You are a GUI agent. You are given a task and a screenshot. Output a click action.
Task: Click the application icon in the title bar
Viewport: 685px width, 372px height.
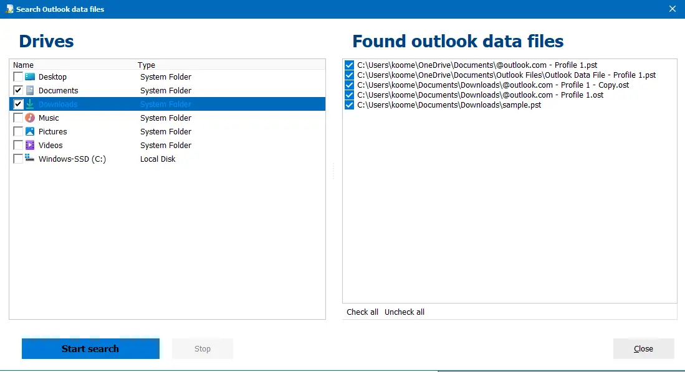click(x=7, y=9)
